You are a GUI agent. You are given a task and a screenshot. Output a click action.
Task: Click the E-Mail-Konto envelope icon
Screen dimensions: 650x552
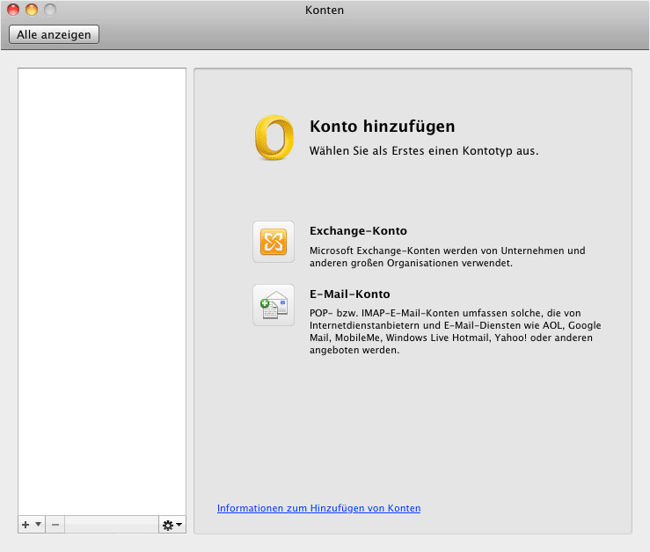pyautogui.click(x=274, y=305)
